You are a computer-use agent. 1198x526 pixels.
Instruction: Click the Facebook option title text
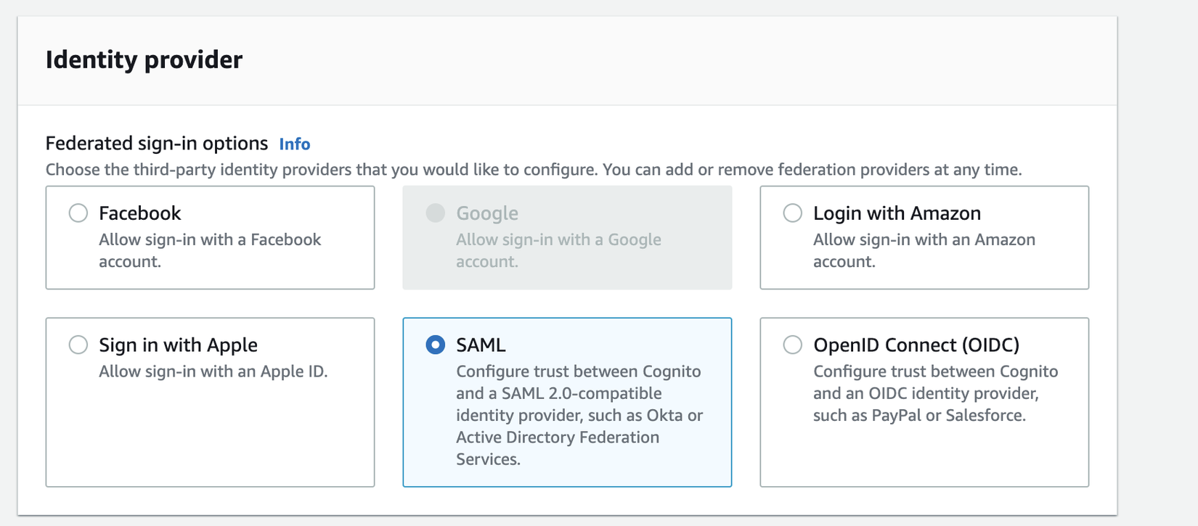coord(140,213)
